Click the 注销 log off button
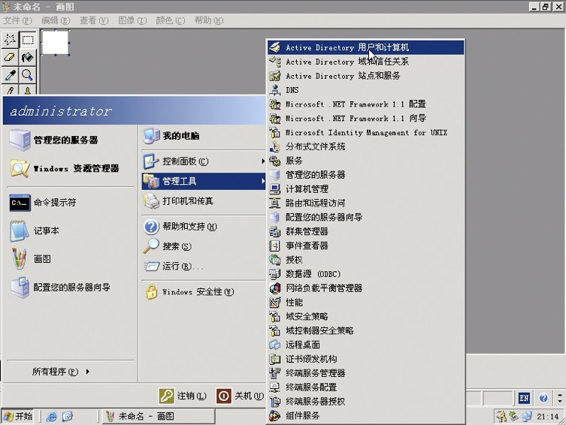 tap(183, 396)
